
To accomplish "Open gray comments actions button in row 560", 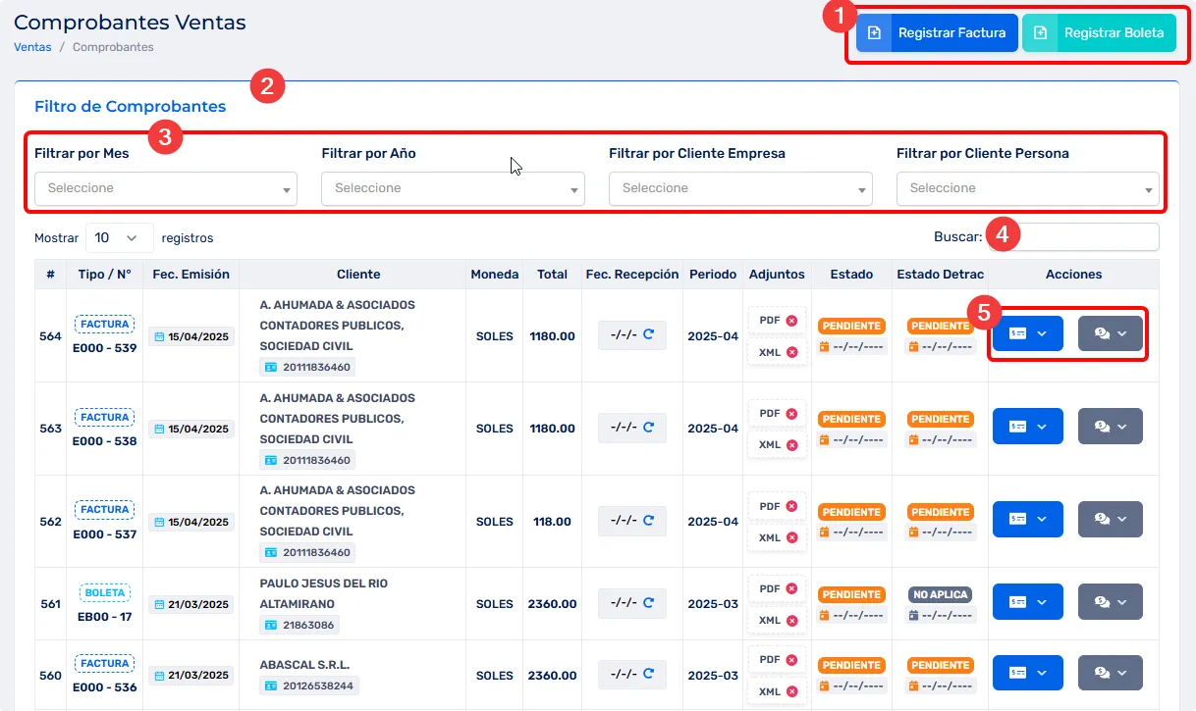I will [x=1110, y=673].
